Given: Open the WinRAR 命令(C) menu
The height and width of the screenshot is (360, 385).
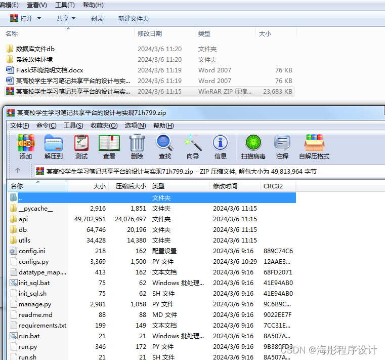Looking at the screenshot, I should click(x=47, y=126).
